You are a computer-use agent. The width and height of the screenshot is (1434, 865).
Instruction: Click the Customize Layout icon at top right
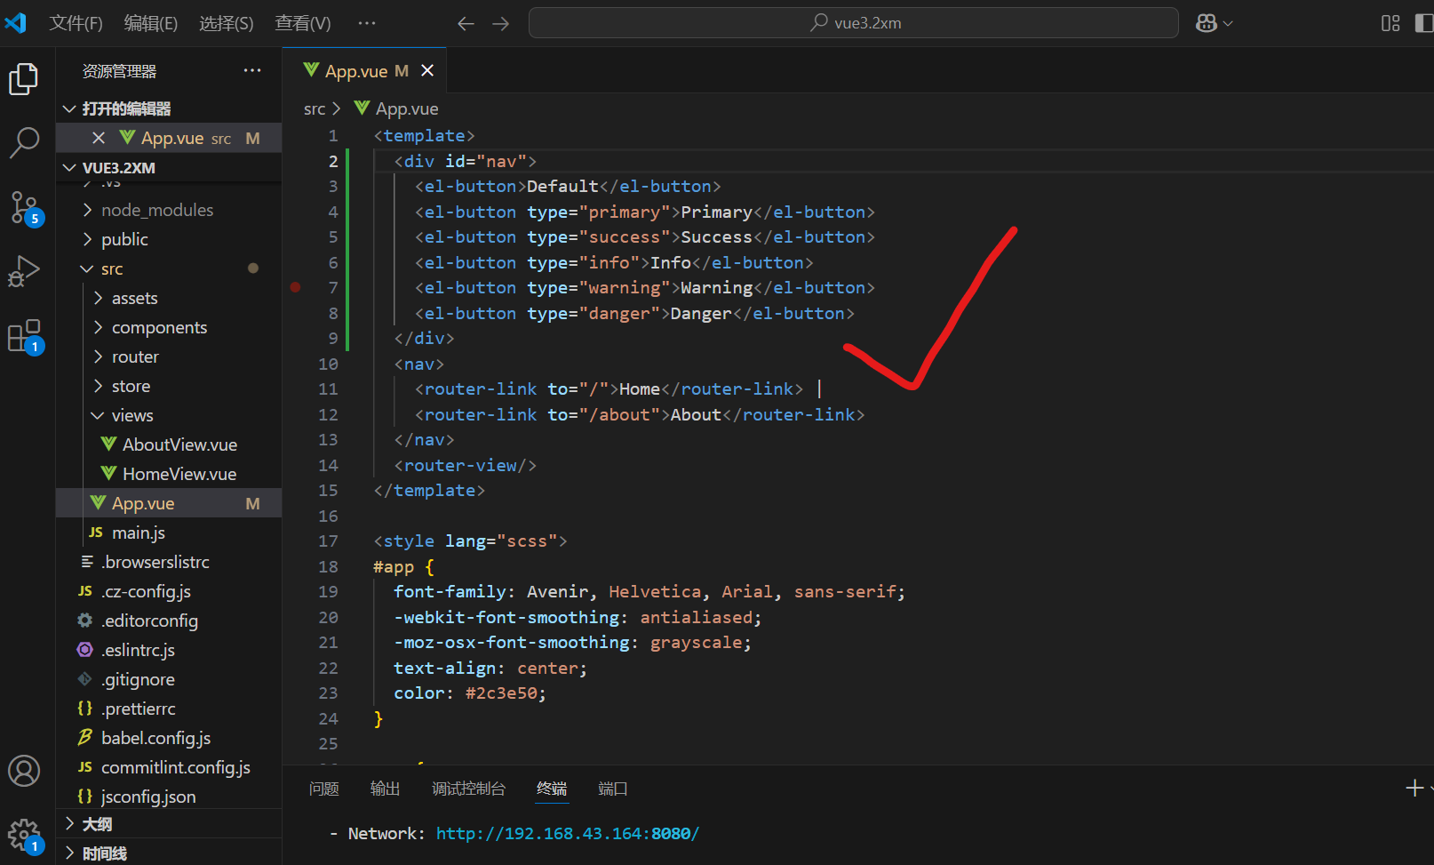coord(1390,22)
